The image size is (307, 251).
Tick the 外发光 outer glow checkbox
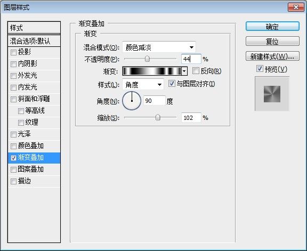(13, 76)
